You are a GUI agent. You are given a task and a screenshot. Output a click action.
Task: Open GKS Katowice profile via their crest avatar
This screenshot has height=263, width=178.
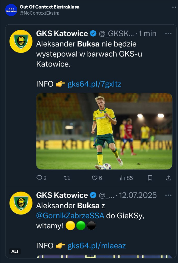click(21, 41)
